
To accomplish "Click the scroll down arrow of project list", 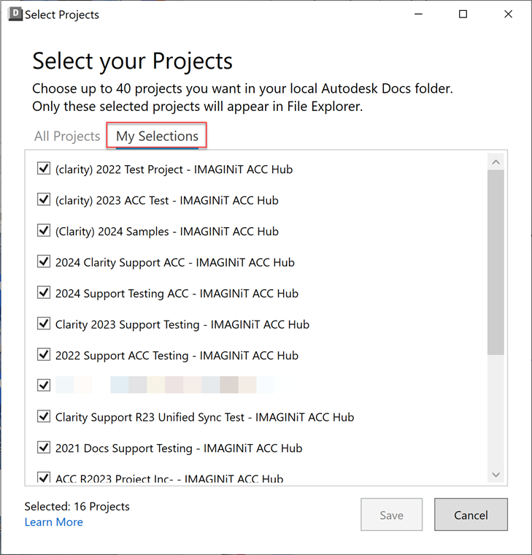I will pyautogui.click(x=496, y=475).
